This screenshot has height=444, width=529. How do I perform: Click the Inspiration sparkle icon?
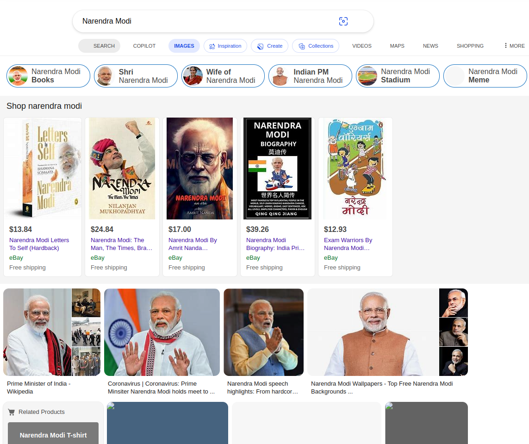pos(212,46)
